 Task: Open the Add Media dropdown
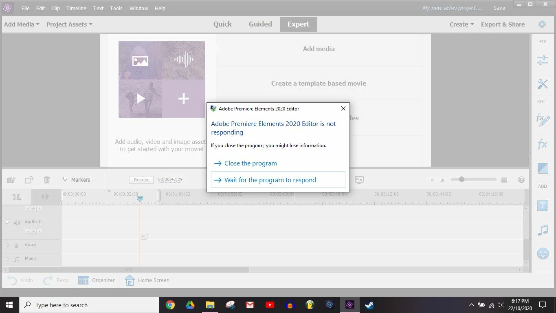pyautogui.click(x=22, y=24)
